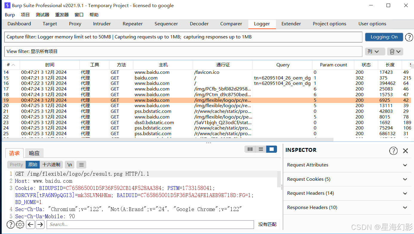Select the horizontal split layout icon
The image size is (414, 234).
pyautogui.click(x=261, y=149)
